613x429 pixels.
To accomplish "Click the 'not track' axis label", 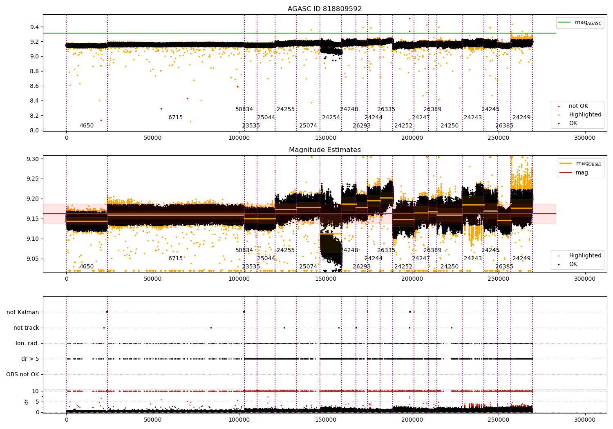I will [26, 328].
